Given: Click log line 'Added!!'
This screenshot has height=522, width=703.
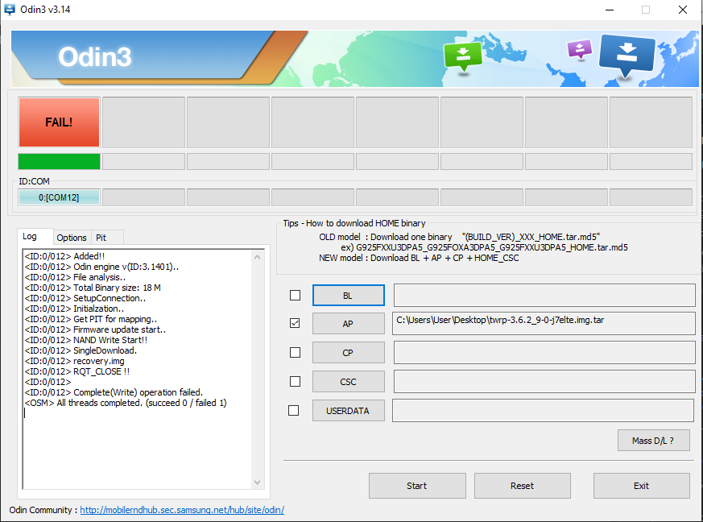Looking at the screenshot, I should 64,256.
